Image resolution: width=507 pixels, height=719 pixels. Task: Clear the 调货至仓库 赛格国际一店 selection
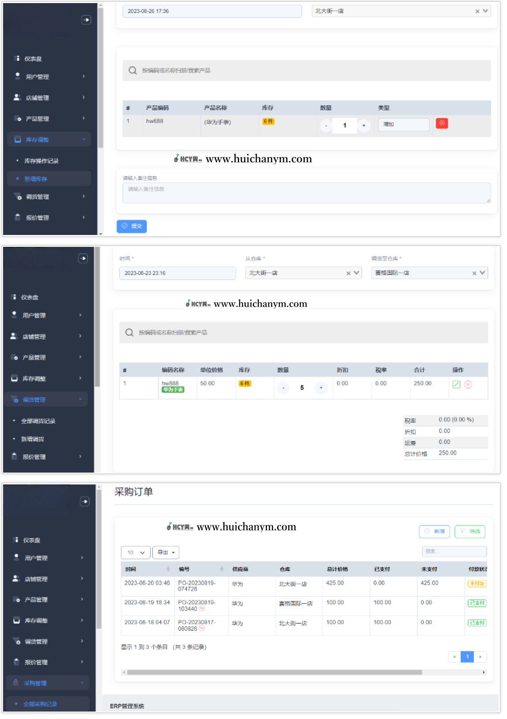[474, 273]
